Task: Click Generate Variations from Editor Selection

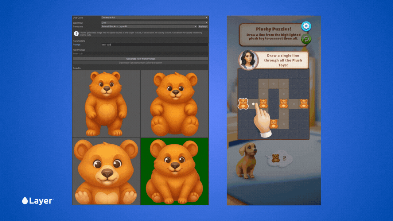Action: [140, 63]
